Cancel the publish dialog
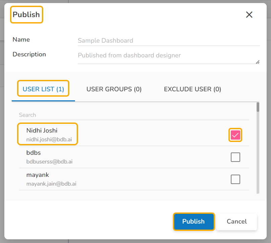The image size is (271, 243). (x=236, y=222)
